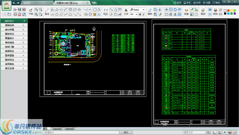Open the 帮助 help menu
Viewport: 239px width, 135px height.
tap(216, 3)
